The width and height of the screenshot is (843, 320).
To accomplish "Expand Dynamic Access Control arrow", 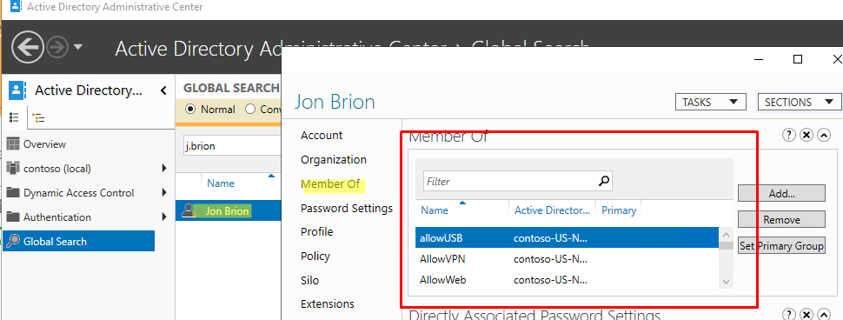I will click(x=164, y=192).
